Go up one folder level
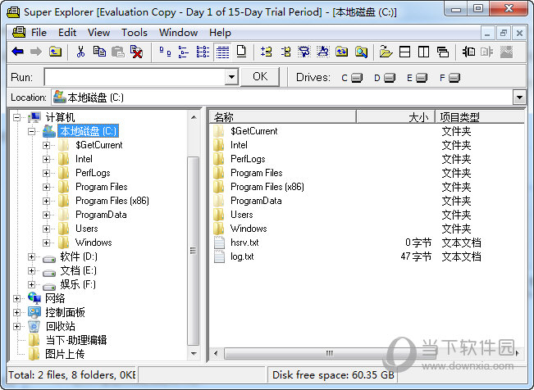 [x=55, y=52]
